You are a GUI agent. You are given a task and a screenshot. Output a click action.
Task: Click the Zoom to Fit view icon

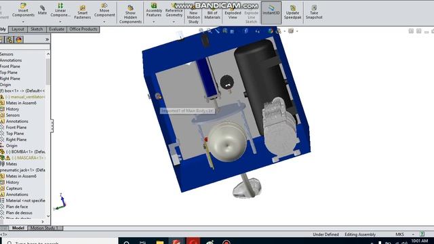coord(201,30)
